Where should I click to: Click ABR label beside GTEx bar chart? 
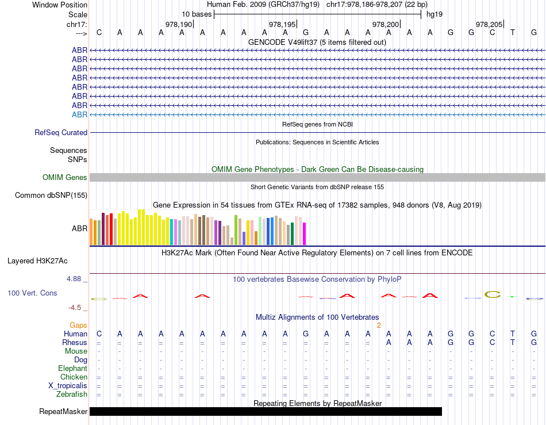click(79, 228)
